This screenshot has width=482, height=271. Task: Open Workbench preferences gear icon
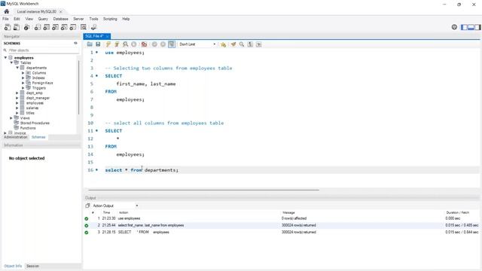point(454,27)
